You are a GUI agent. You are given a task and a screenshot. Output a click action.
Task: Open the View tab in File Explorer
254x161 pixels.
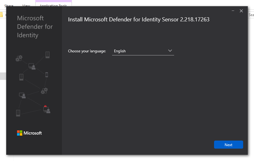click(26, 5)
